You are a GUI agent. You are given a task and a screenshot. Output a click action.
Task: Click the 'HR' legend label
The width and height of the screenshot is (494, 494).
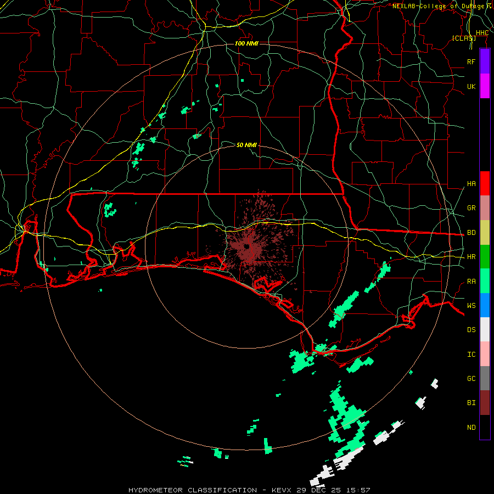[471, 257]
